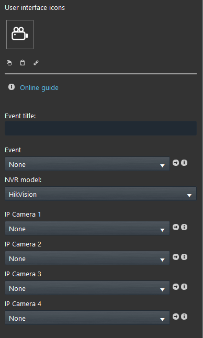The height and width of the screenshot is (338, 203).
Task: Click the info icon for IP Camera 1
Action: [x=184, y=227]
